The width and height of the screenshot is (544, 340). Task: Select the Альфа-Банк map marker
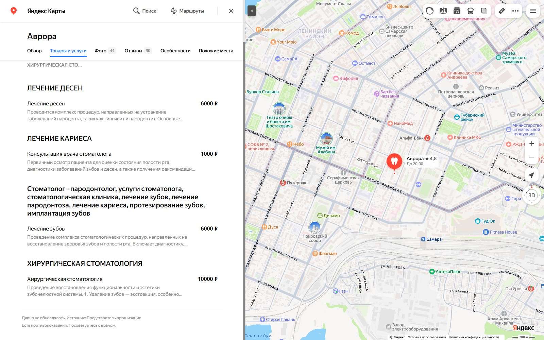(x=427, y=138)
